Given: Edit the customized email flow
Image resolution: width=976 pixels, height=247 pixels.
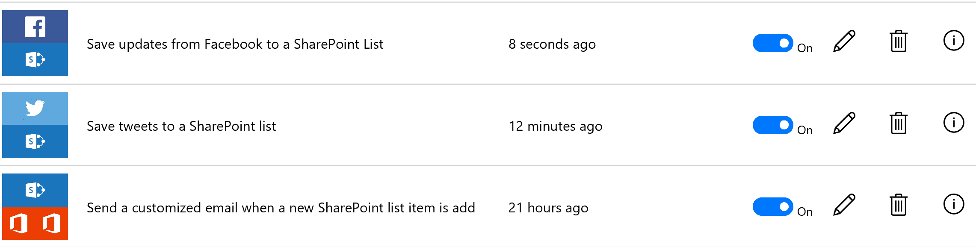Looking at the screenshot, I should 844,205.
